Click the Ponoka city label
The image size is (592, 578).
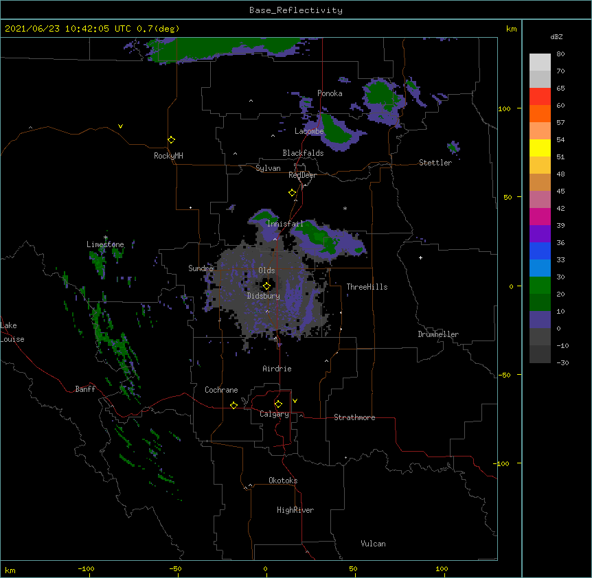pos(330,93)
